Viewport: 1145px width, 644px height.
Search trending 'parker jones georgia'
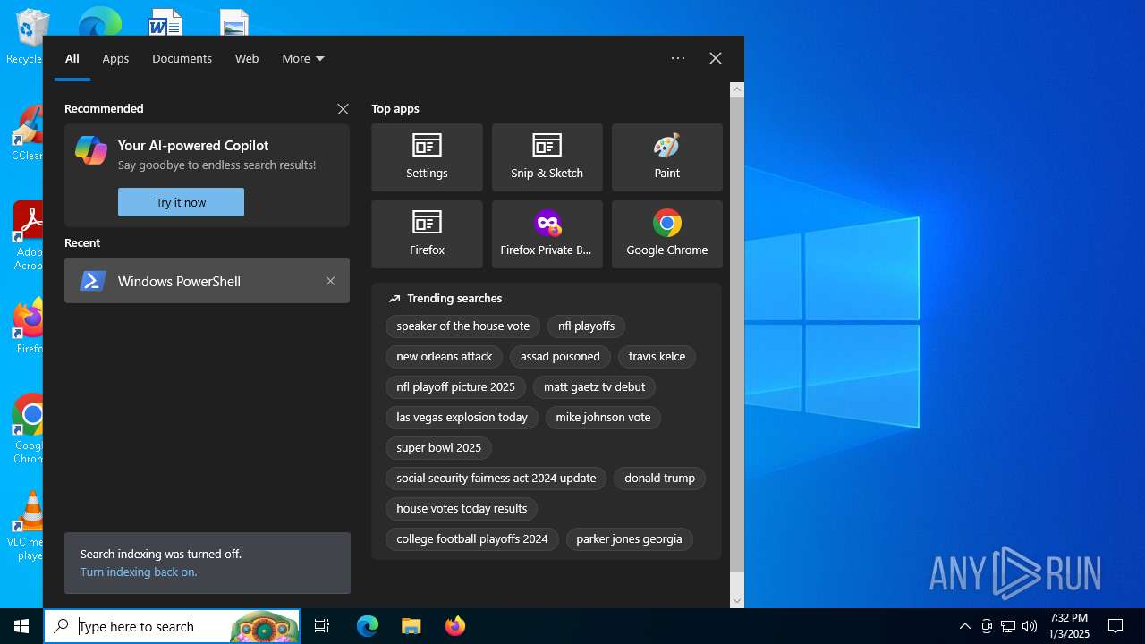point(629,539)
